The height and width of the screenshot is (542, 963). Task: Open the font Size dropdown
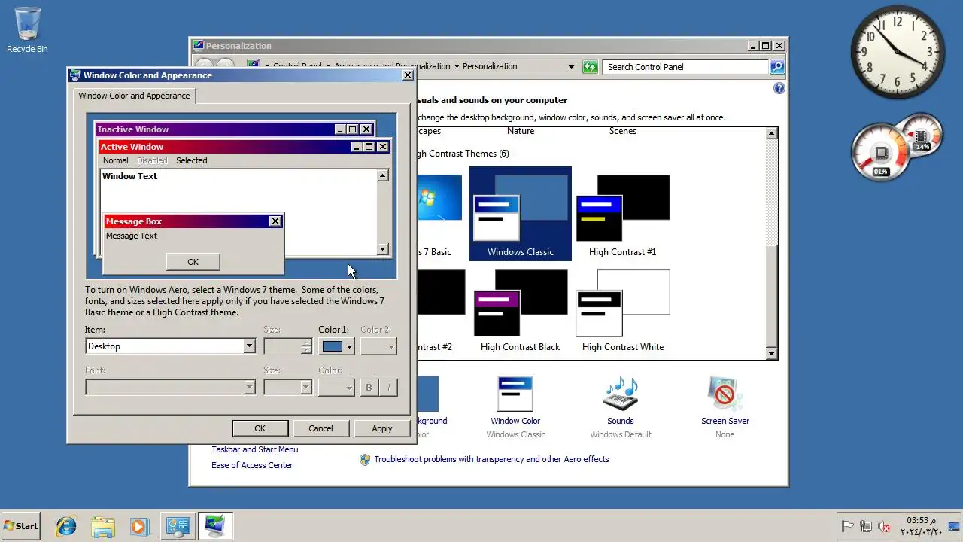click(x=287, y=387)
